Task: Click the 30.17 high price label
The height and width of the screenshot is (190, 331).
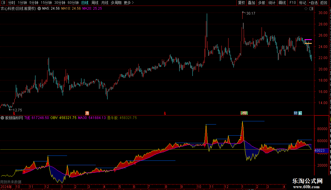Action: click(x=251, y=13)
